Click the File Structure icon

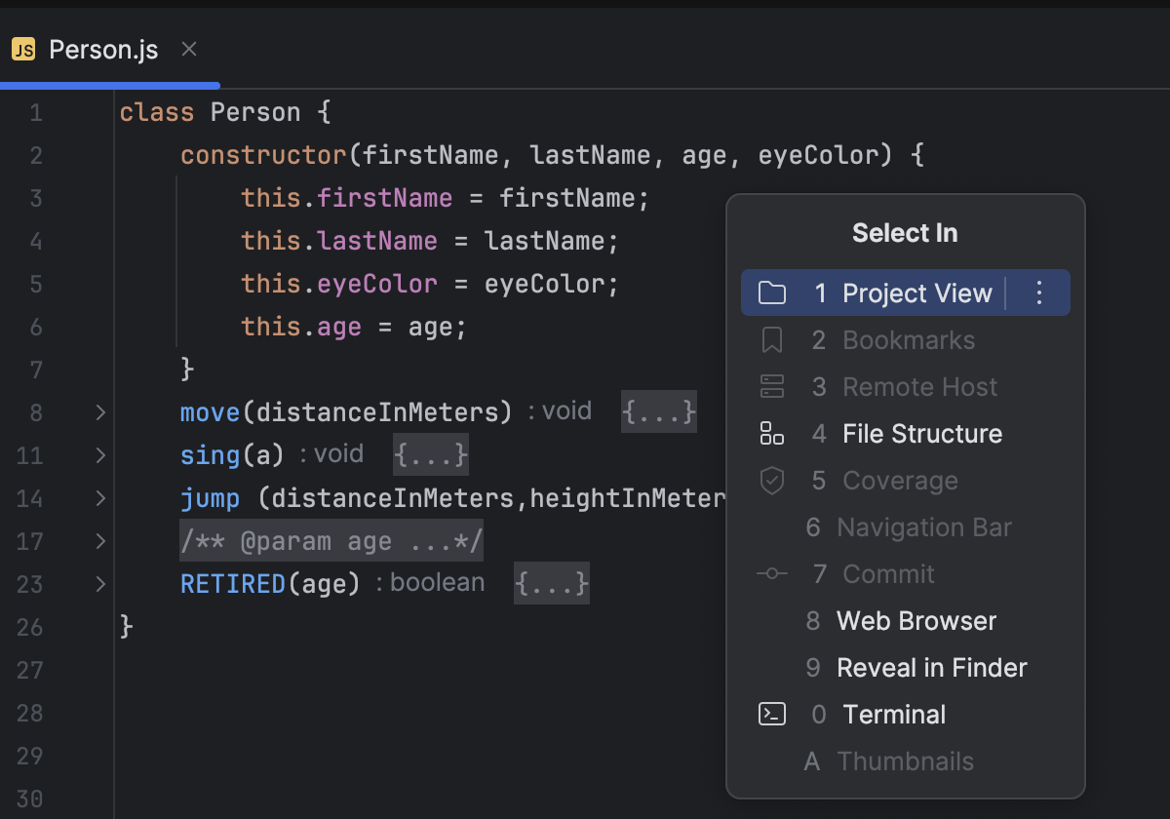771,433
